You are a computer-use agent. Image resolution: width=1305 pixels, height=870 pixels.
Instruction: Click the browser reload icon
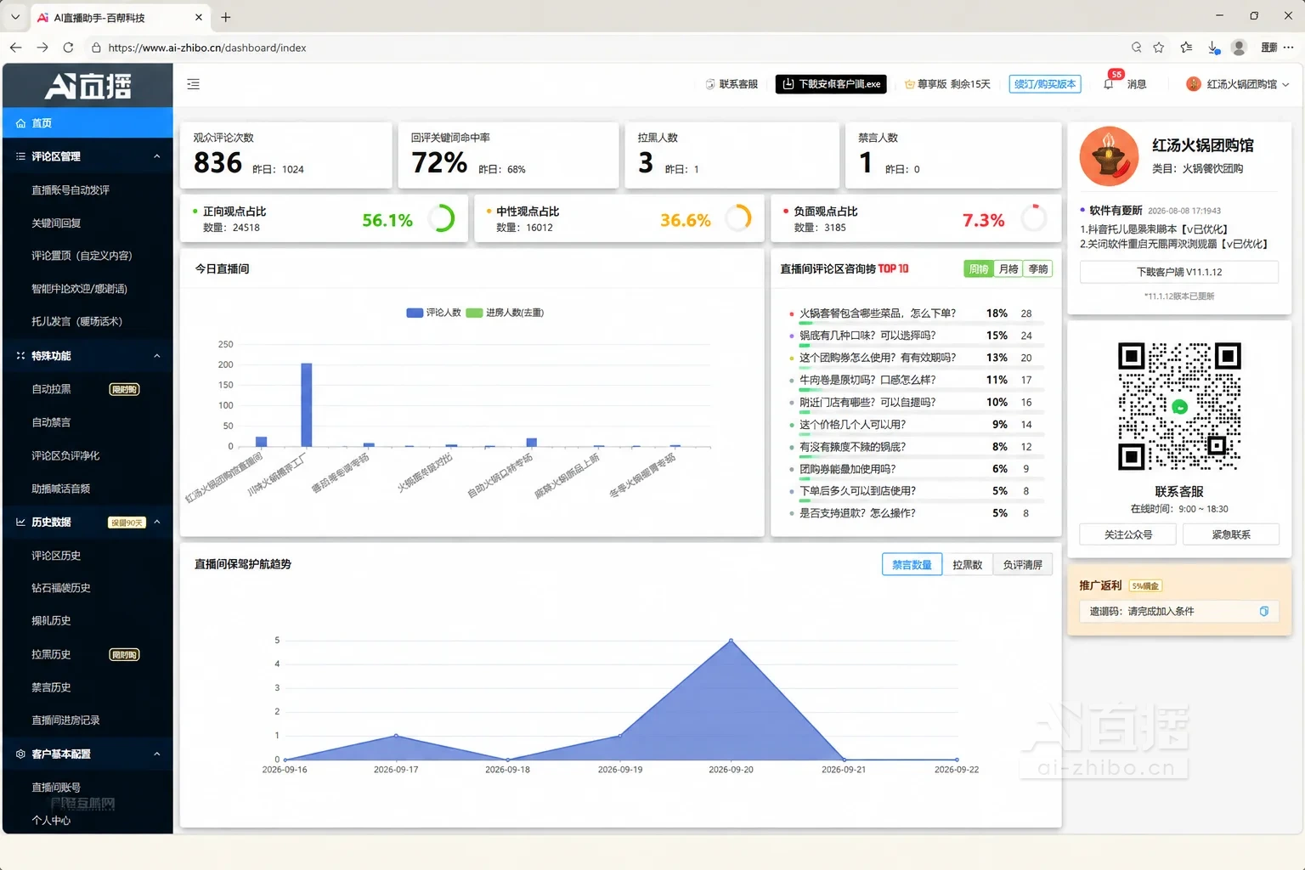68,48
